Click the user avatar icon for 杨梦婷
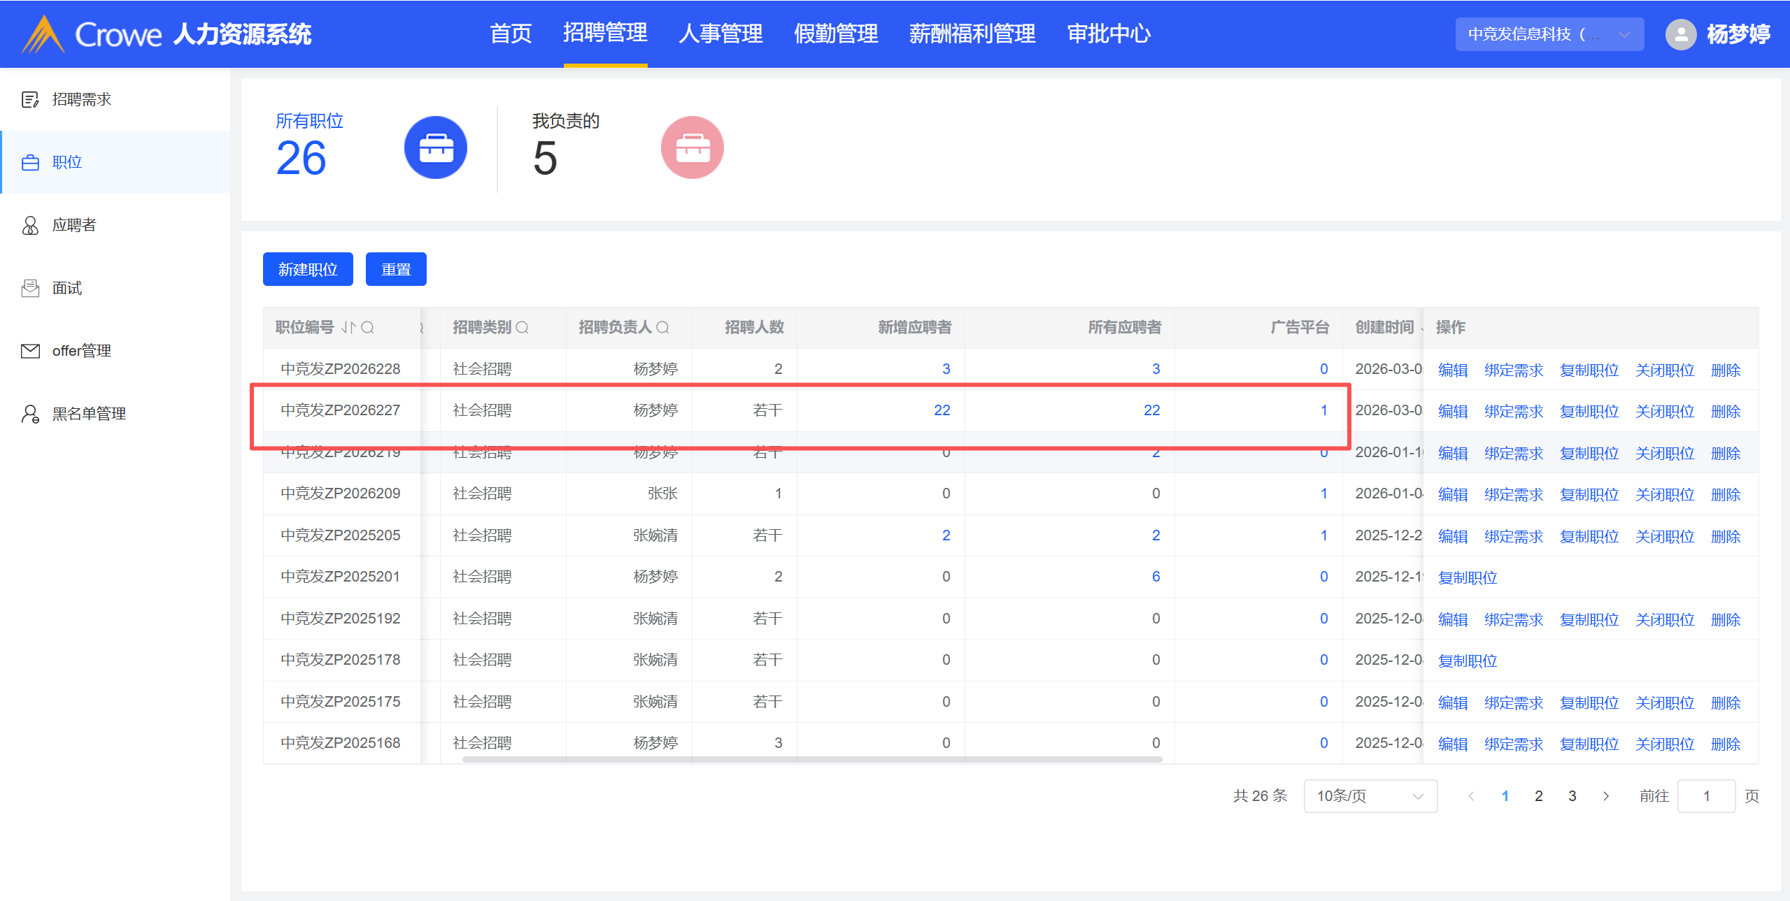Viewport: 1790px width, 901px height. tap(1680, 34)
